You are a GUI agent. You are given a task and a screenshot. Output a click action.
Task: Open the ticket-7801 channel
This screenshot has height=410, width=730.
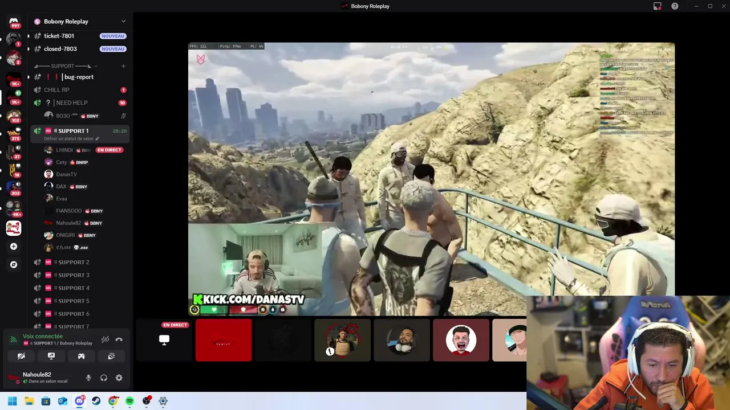click(x=80, y=36)
